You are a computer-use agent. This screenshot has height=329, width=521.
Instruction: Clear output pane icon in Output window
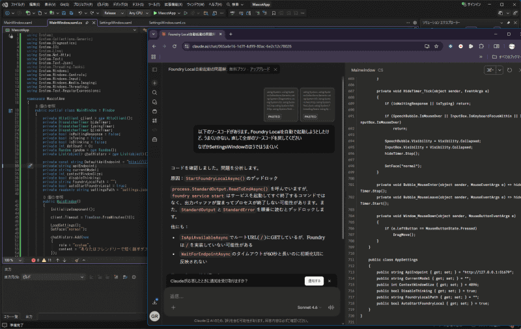[x=116, y=277]
